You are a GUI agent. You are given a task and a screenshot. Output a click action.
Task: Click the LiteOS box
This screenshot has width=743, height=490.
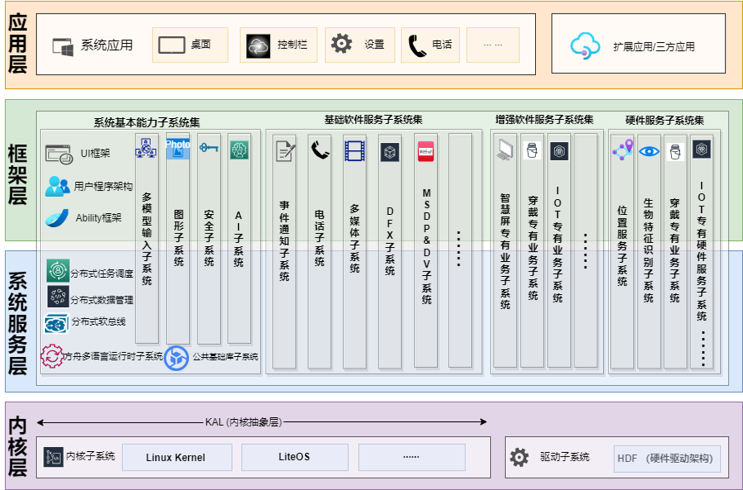click(x=295, y=457)
